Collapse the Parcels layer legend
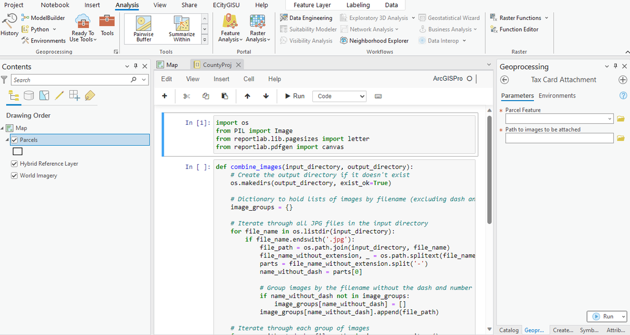Screen dimensions: 630x335 click(x=7, y=140)
